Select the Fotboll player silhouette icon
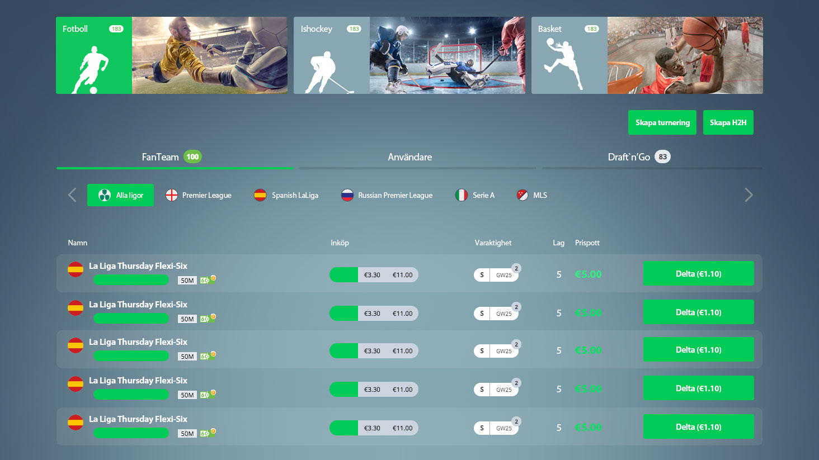Viewport: 819px width, 460px height. [x=90, y=70]
